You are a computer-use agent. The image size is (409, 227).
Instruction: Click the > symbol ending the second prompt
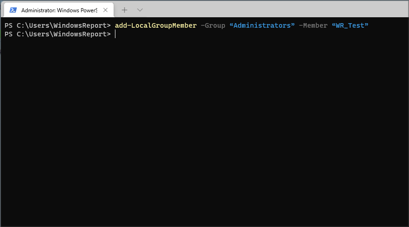(109, 34)
